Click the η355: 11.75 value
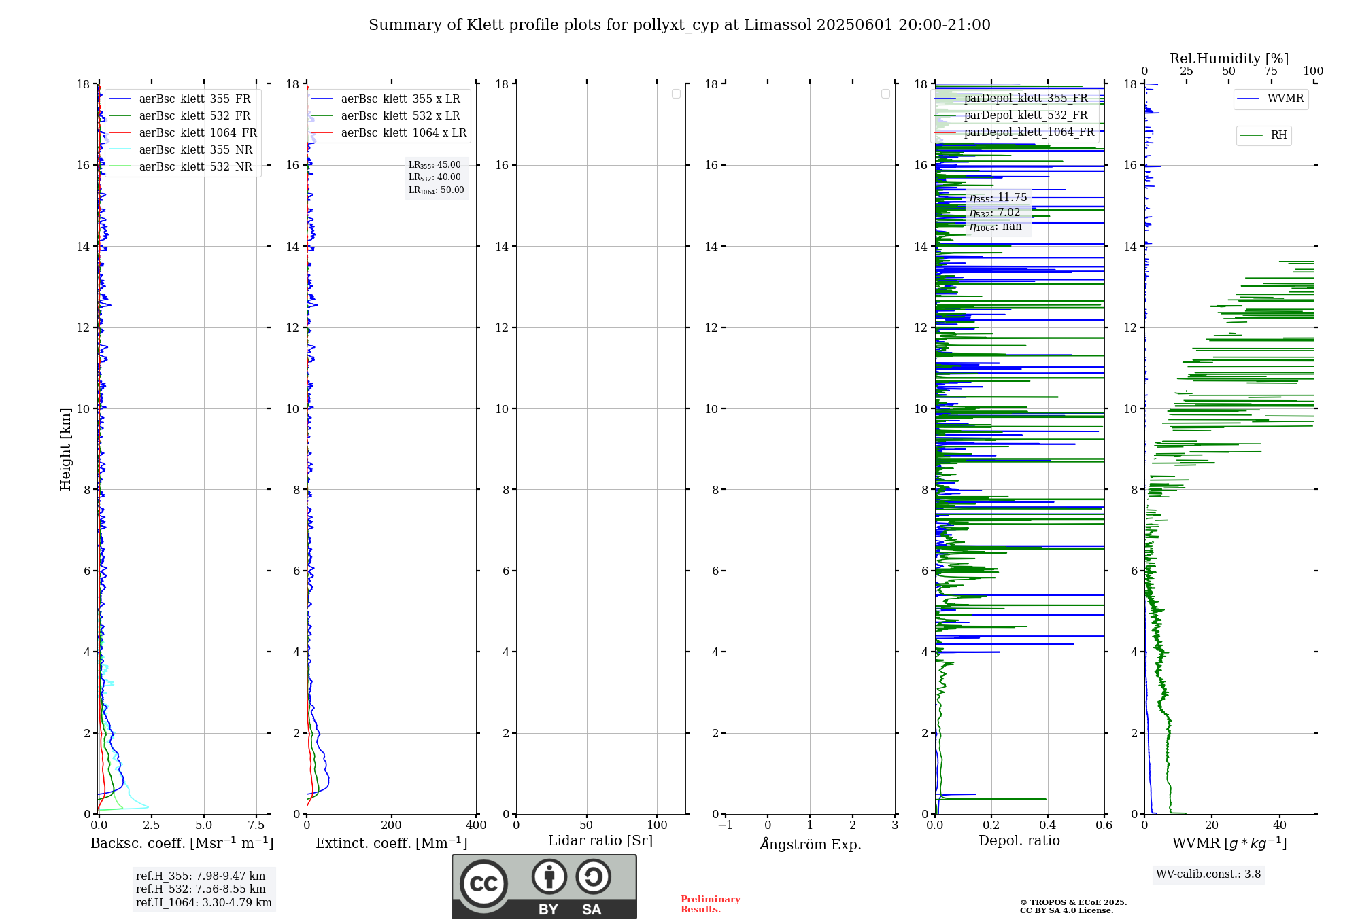 (x=998, y=198)
